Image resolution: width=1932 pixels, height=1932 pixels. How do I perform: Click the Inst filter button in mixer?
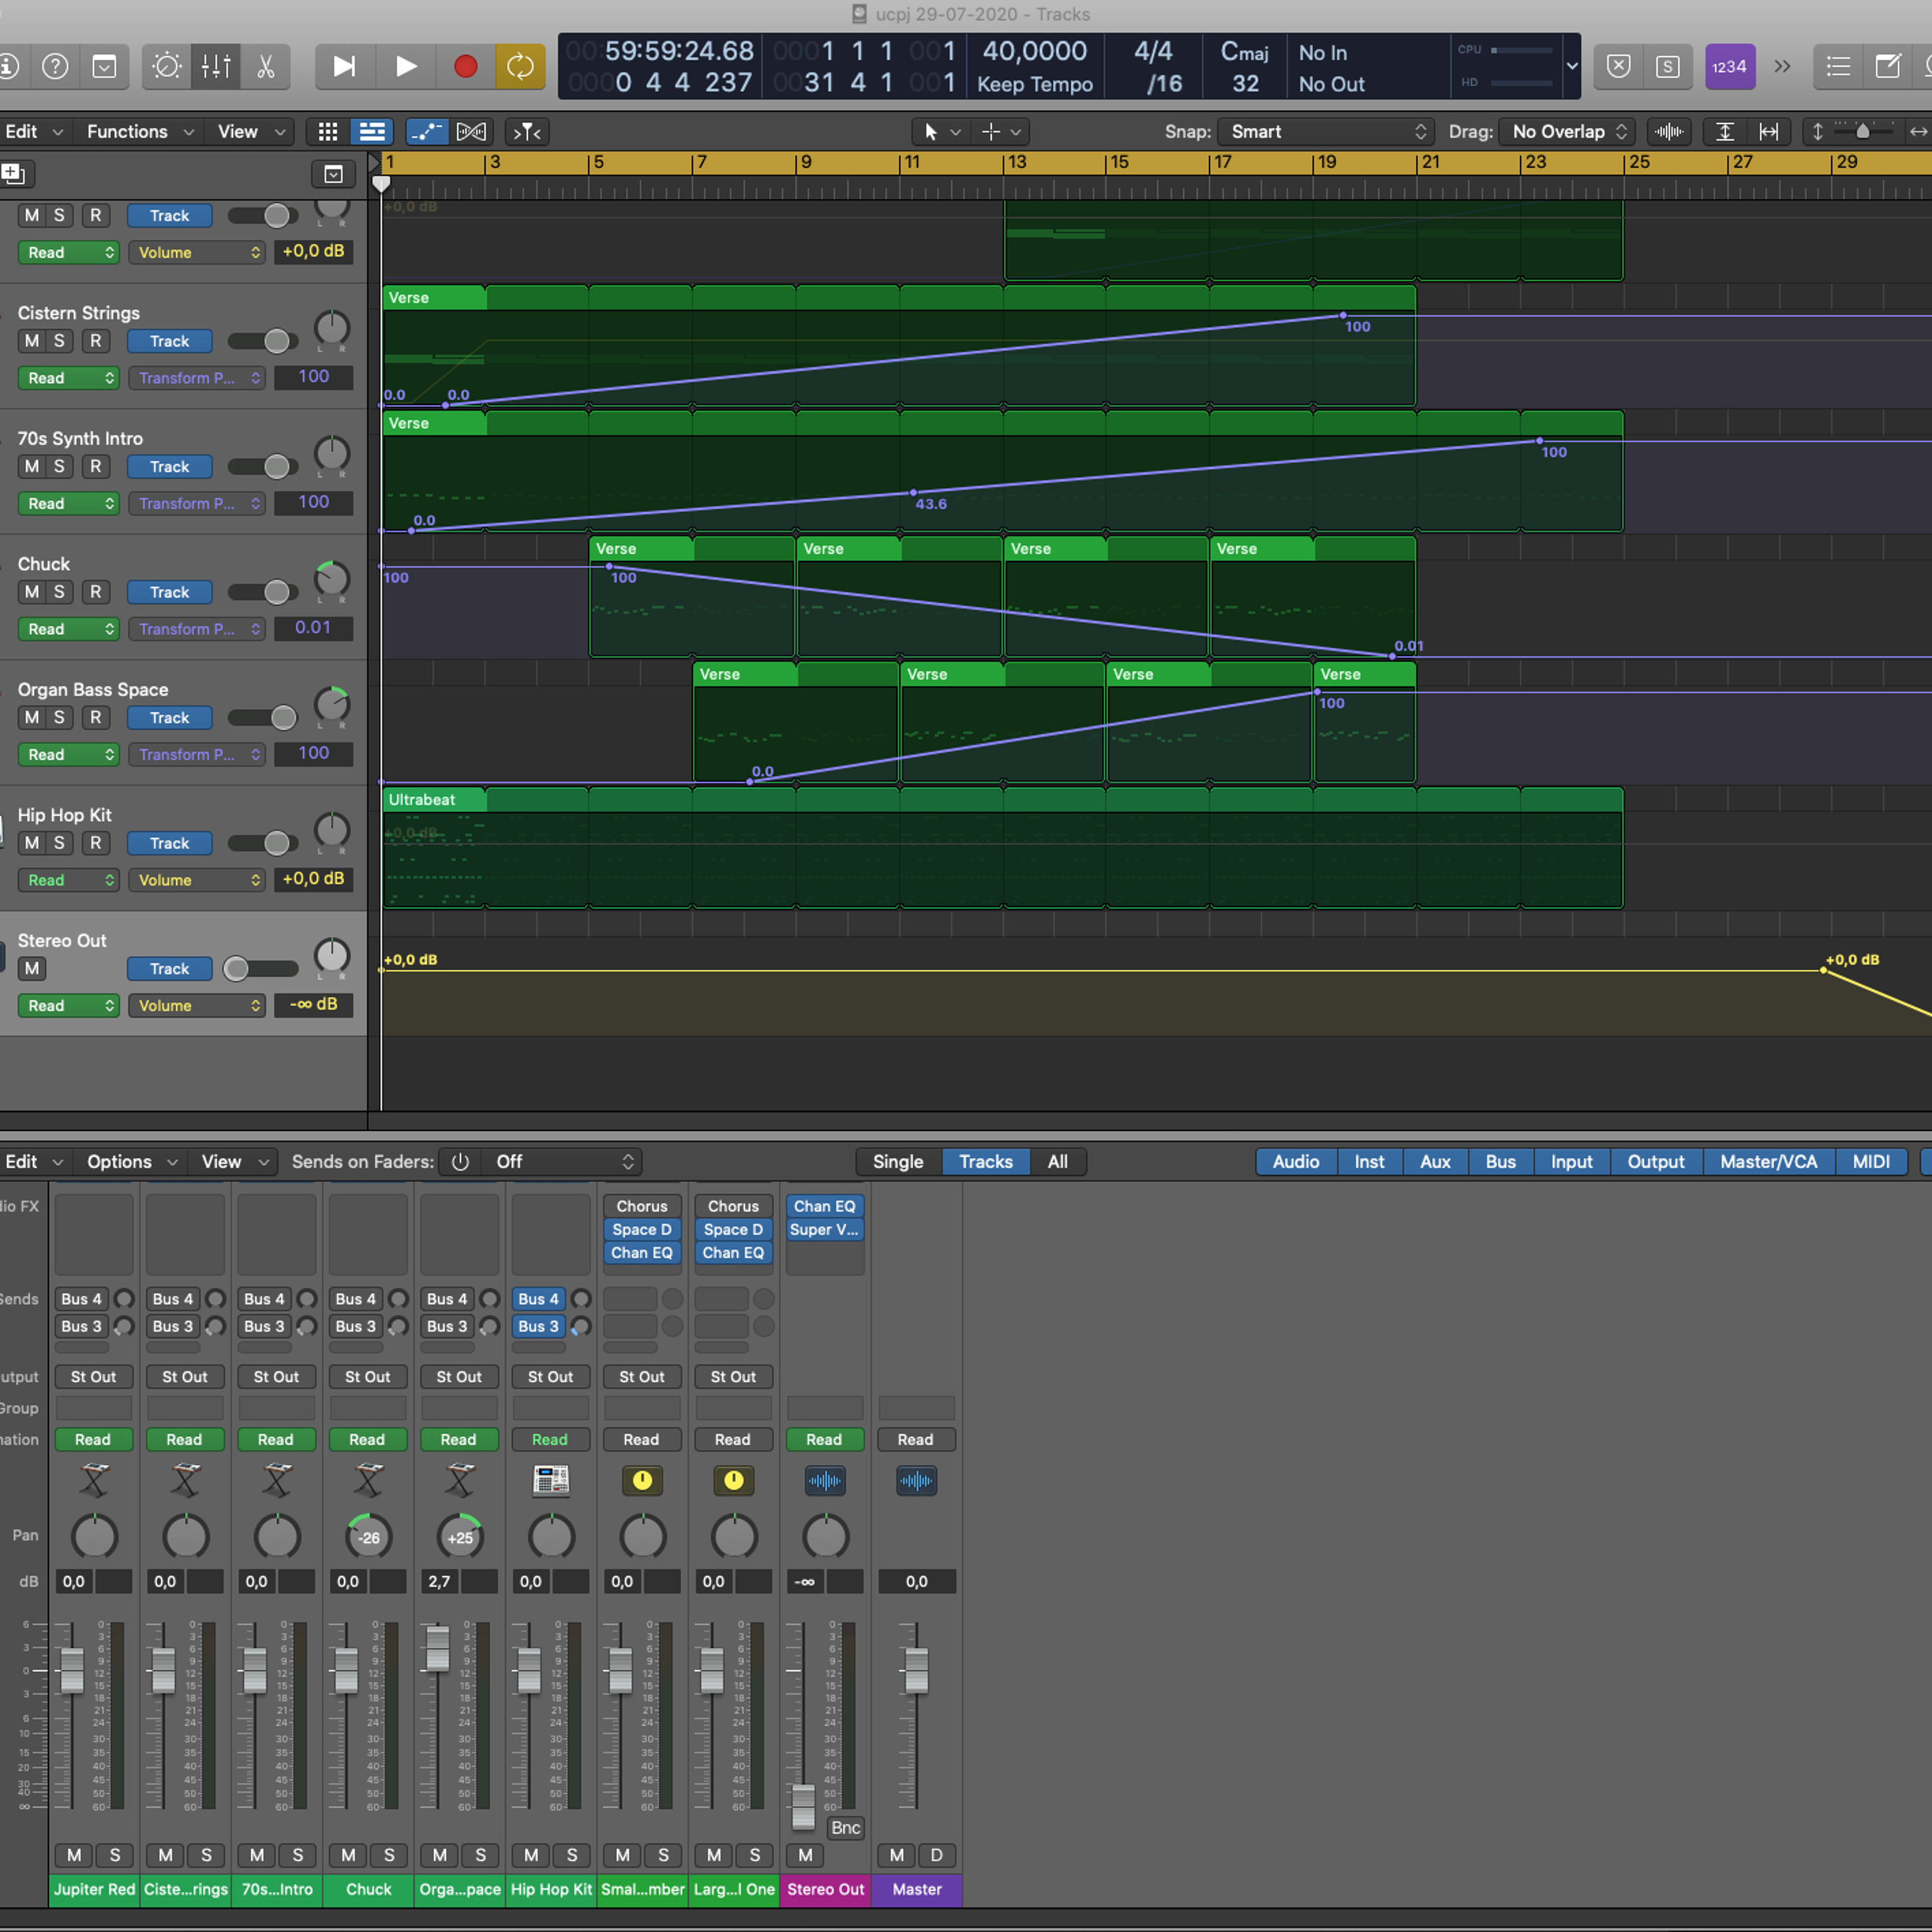point(1368,1162)
